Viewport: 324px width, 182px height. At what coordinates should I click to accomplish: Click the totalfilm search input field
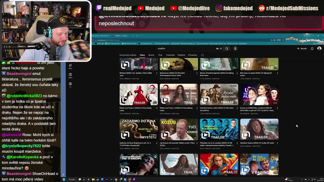(x=186, y=49)
